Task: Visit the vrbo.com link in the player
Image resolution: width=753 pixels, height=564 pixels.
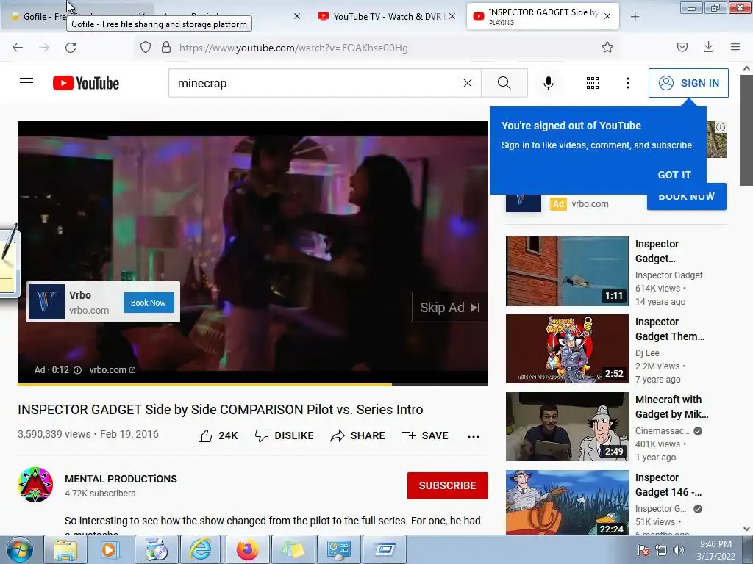Action: pyautogui.click(x=113, y=370)
